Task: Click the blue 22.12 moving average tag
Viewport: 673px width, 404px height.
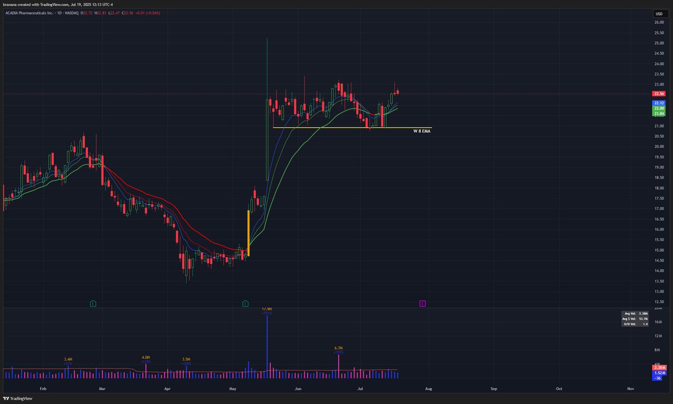Action: (x=659, y=103)
